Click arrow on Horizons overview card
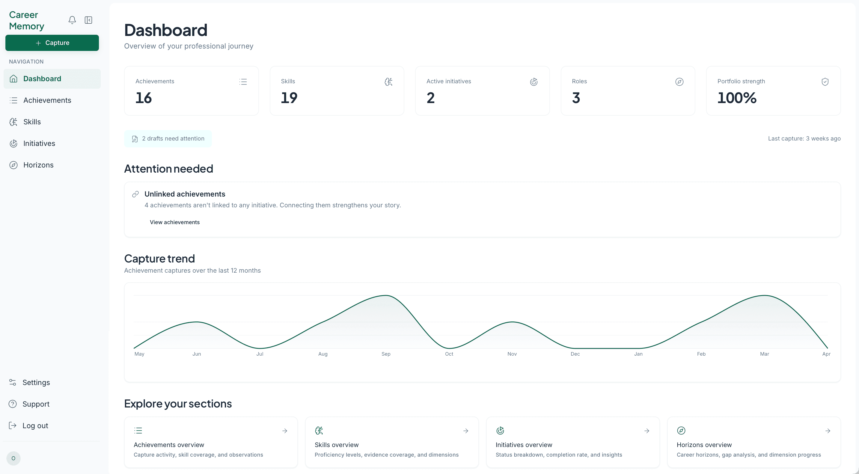 point(828,431)
